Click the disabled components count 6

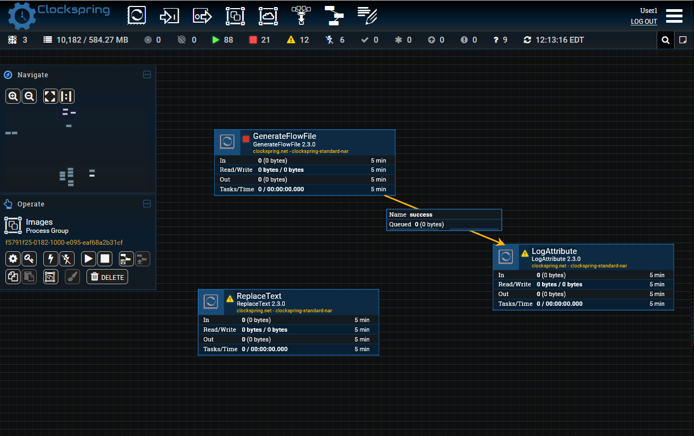click(335, 40)
